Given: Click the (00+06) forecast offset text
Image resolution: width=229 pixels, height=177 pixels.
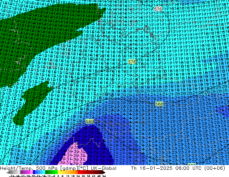Looking at the screenshot, I should click(x=215, y=168).
